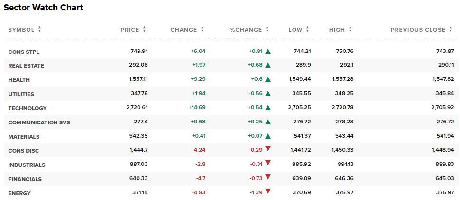Open the COMMUNICATION SVS sector
Screen dimensions: 460x200
pos(39,122)
